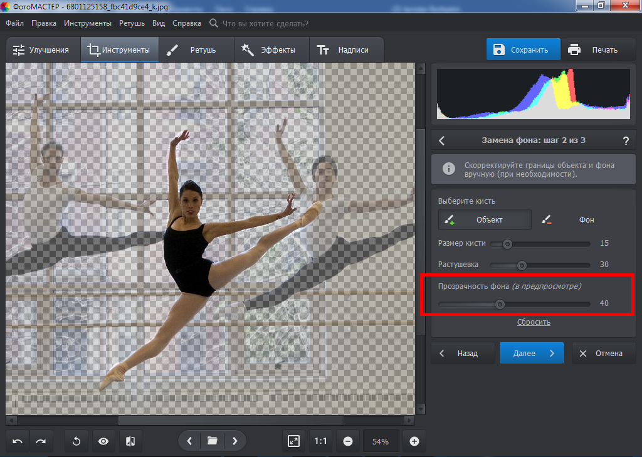This screenshot has height=457, width=642.
Task: Open the Инструменты tab
Action: coord(119,50)
